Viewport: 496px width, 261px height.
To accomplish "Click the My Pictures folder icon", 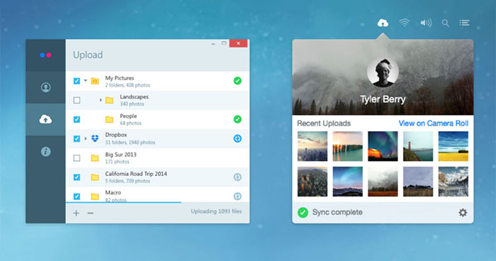I will tap(95, 81).
